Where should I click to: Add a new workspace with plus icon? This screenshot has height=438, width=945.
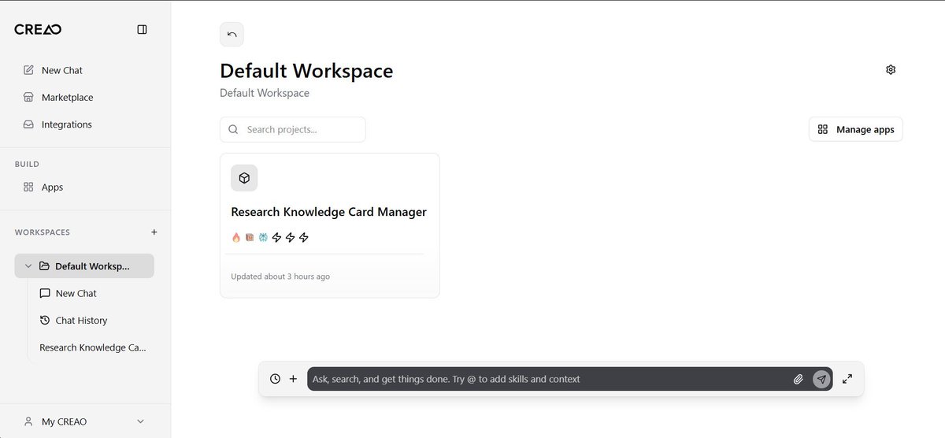[x=154, y=232]
